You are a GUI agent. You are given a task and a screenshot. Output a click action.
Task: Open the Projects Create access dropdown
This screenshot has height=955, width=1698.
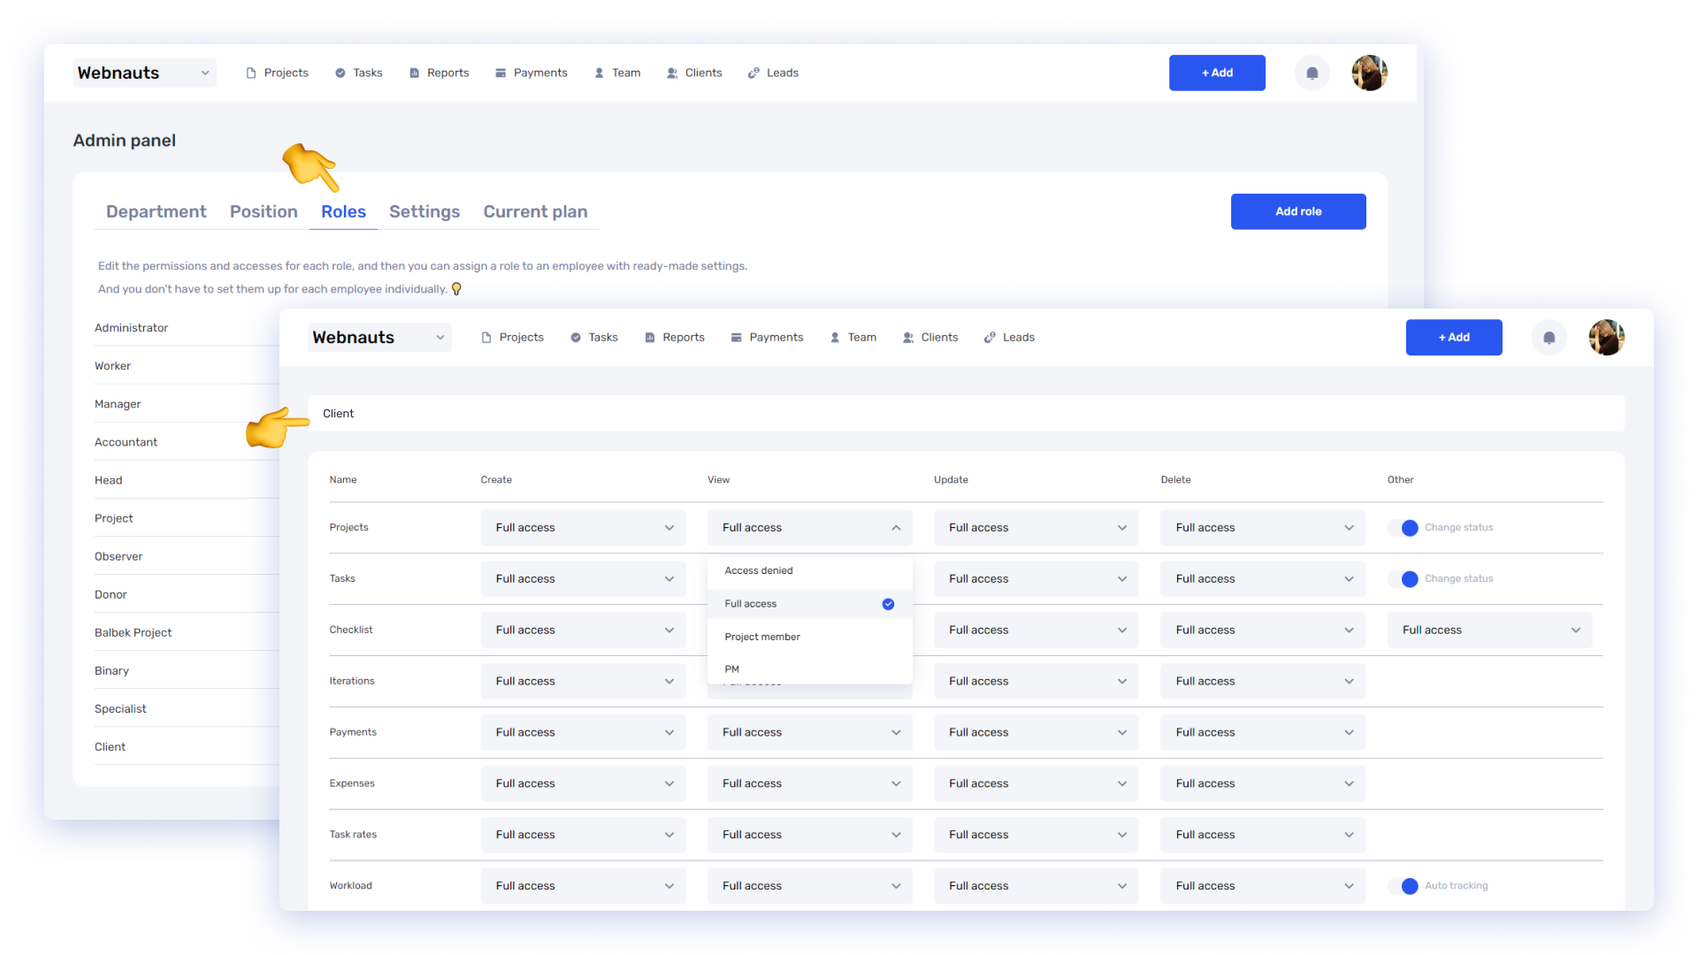tap(583, 527)
